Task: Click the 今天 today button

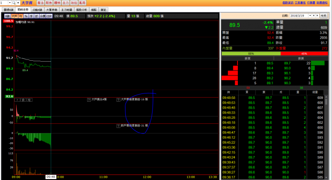Action: coord(323,16)
